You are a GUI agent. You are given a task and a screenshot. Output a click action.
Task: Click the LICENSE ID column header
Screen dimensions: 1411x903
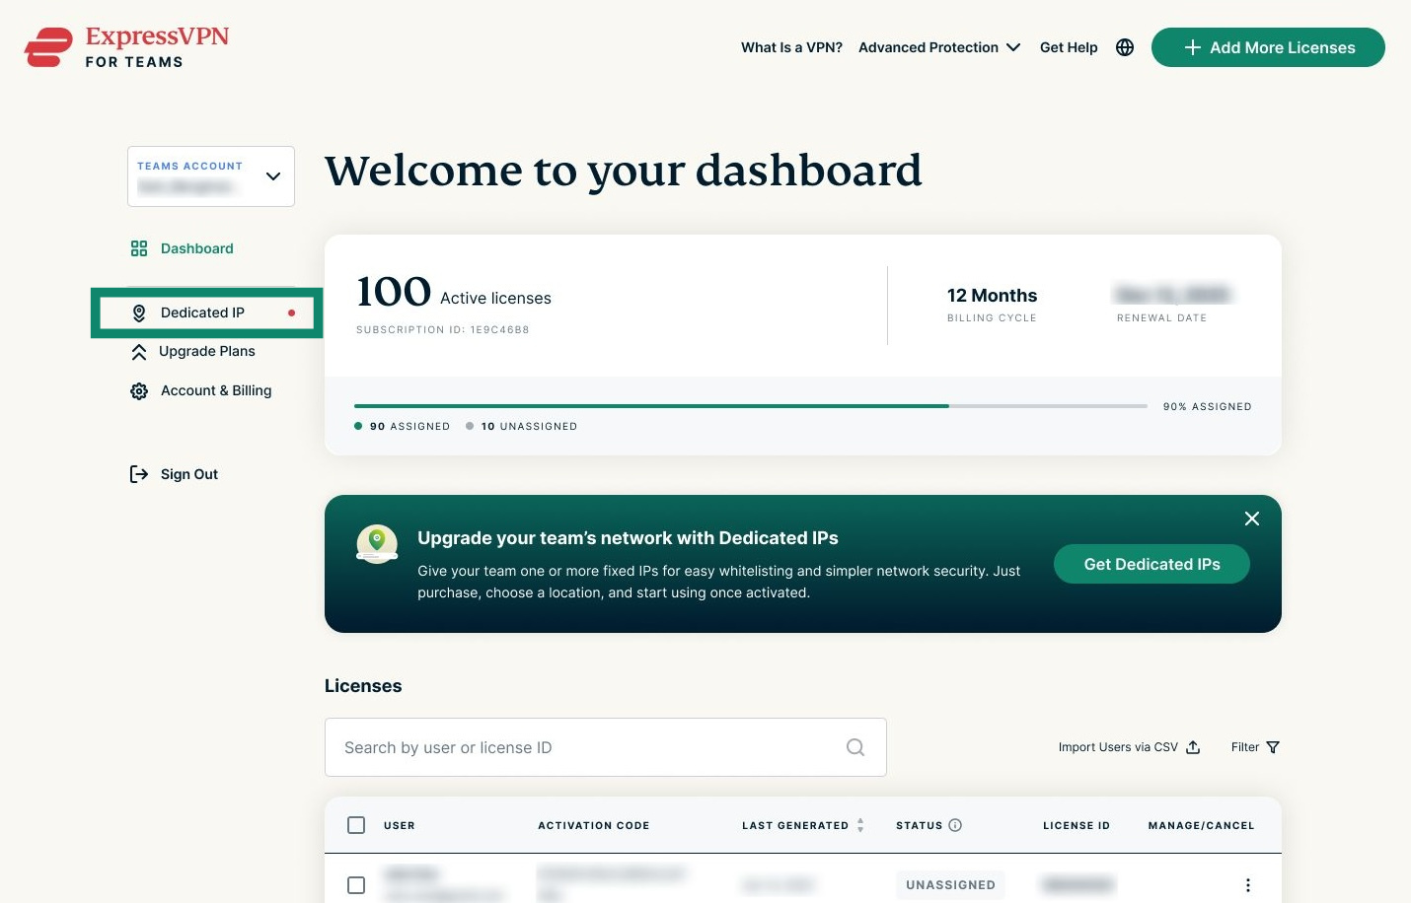1077,826
